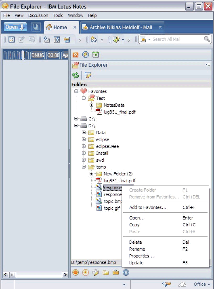The height and width of the screenshot is (289, 214).
Task: Expand the NotesData folder
Action: (x=91, y=105)
